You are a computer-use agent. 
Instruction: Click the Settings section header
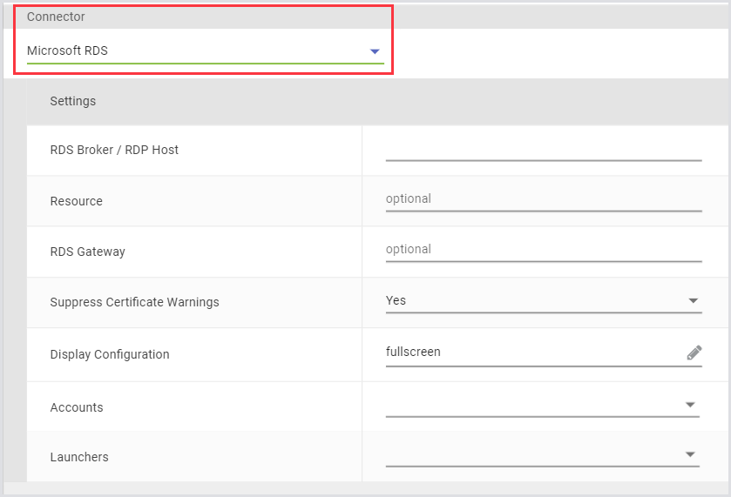(x=73, y=101)
